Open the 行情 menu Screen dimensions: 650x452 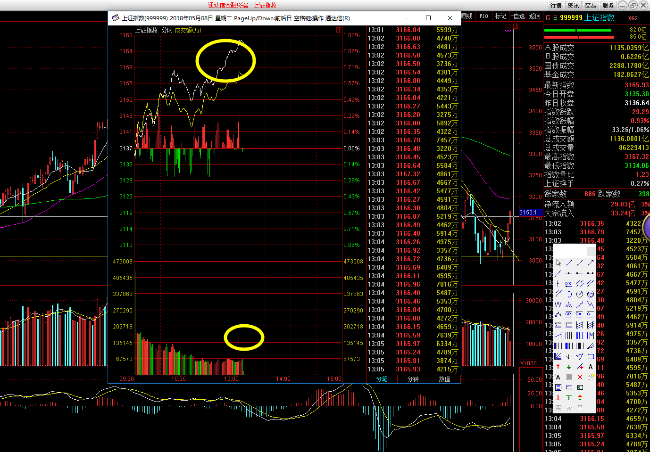(556, 5)
